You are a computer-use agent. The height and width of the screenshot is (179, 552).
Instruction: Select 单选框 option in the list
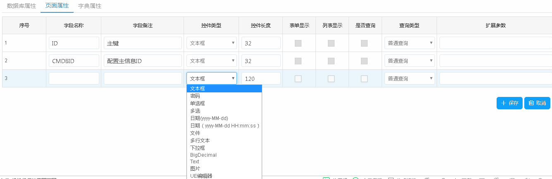click(x=198, y=104)
